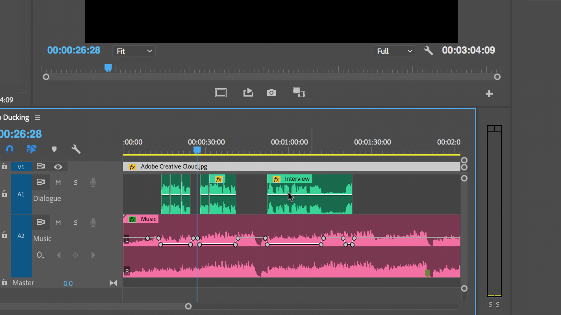Mute the A1 Dialogue track
Viewport: 561px width, 315px height.
pos(58,182)
